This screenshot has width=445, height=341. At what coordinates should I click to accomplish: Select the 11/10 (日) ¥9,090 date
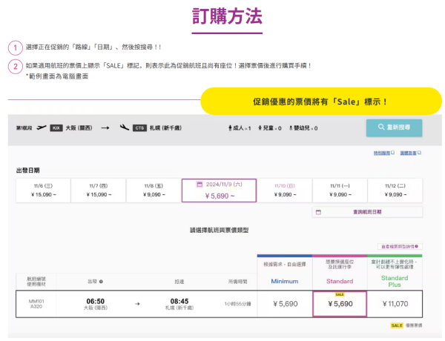285,191
